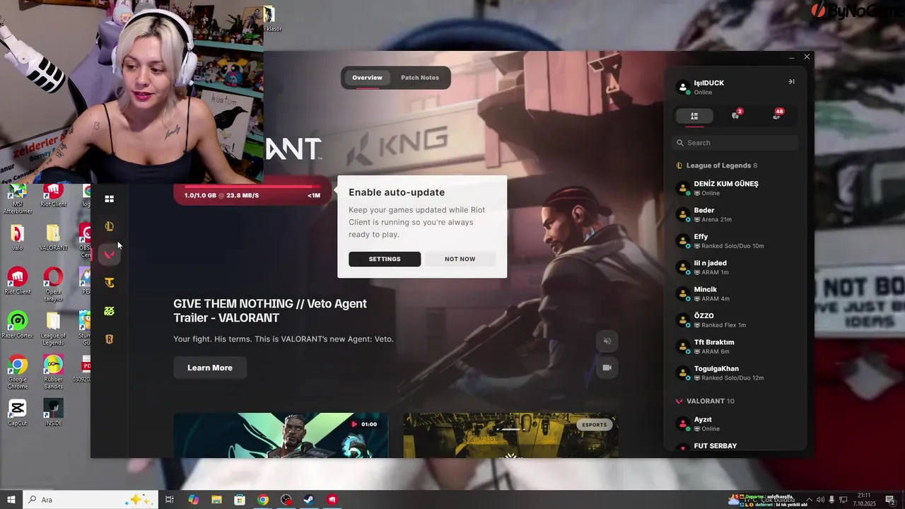Select League of Legends icon in Riot sidebar

(109, 226)
